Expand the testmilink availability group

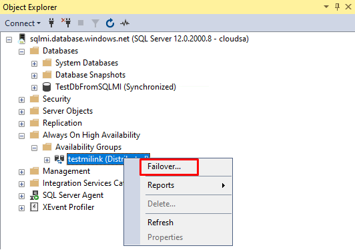(47, 160)
